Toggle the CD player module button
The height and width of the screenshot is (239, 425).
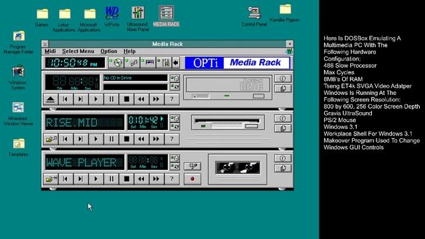116,62
